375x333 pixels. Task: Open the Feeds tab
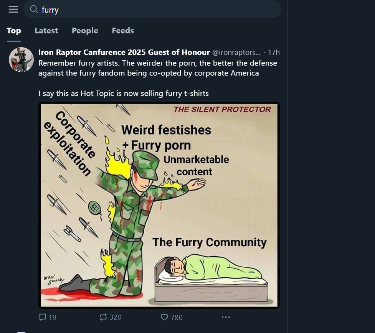[x=123, y=31]
